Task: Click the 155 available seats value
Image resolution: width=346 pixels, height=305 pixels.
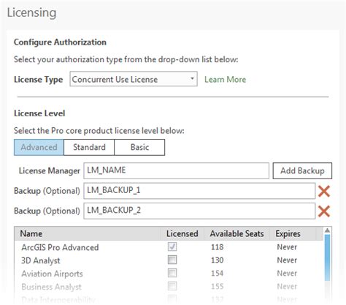Action: [x=218, y=286]
